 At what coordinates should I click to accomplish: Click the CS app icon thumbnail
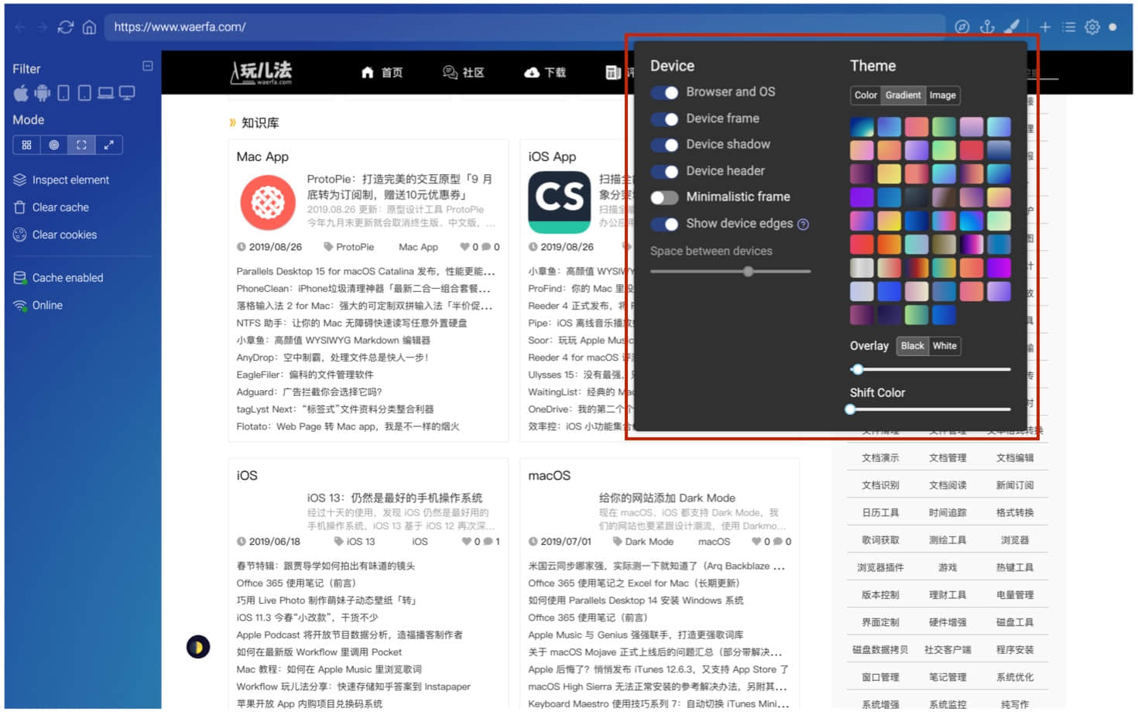559,202
